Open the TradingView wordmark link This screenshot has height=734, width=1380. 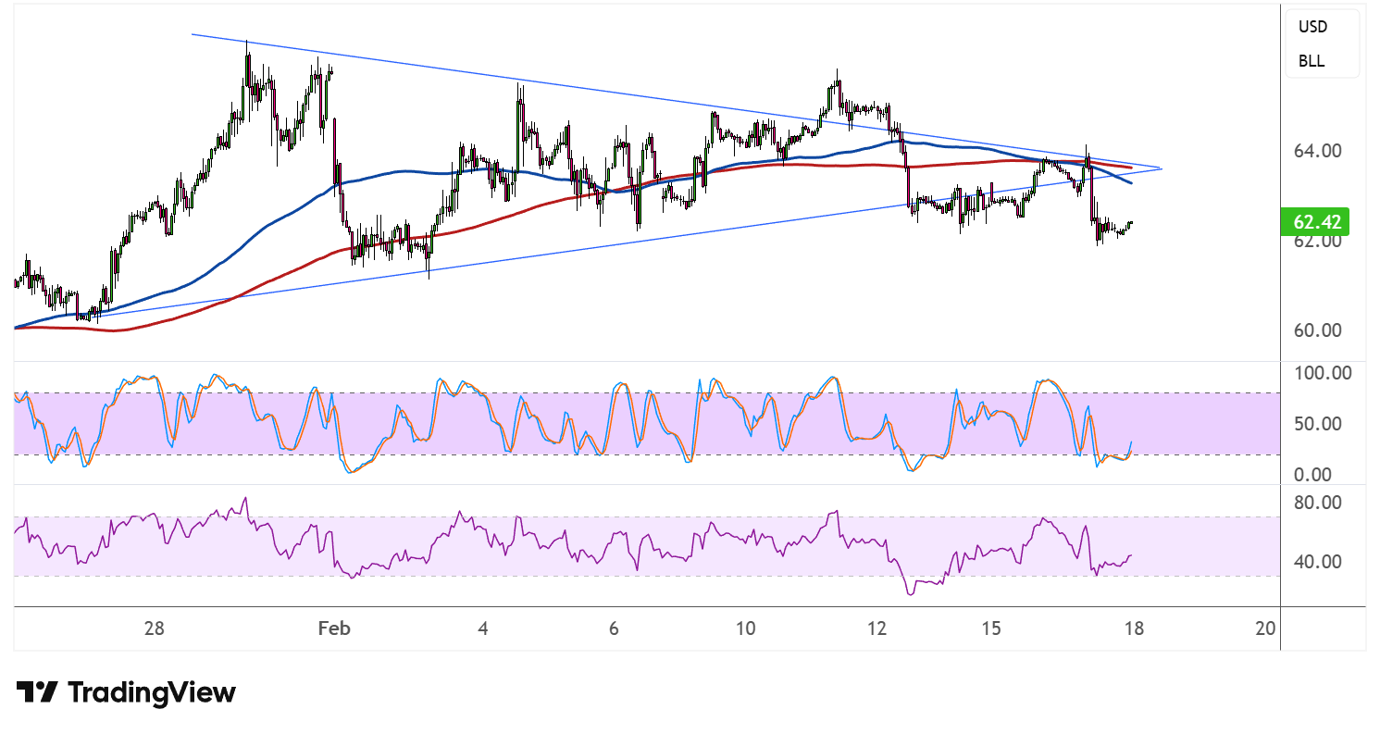tap(153, 692)
